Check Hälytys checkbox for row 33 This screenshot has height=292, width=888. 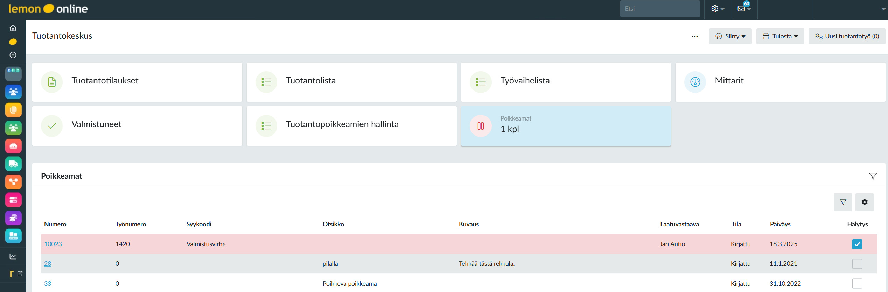pos(857,283)
